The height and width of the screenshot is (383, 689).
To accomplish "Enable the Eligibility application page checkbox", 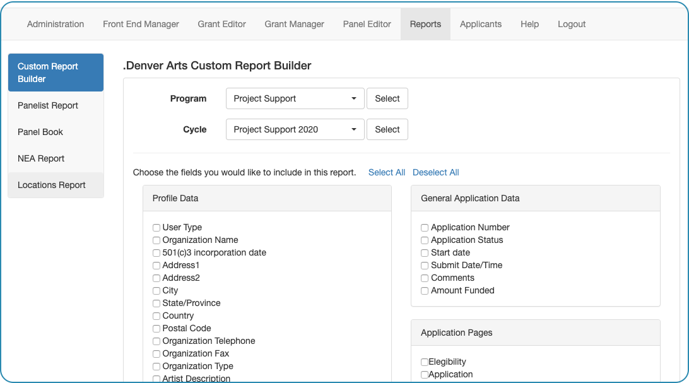I will (x=425, y=362).
